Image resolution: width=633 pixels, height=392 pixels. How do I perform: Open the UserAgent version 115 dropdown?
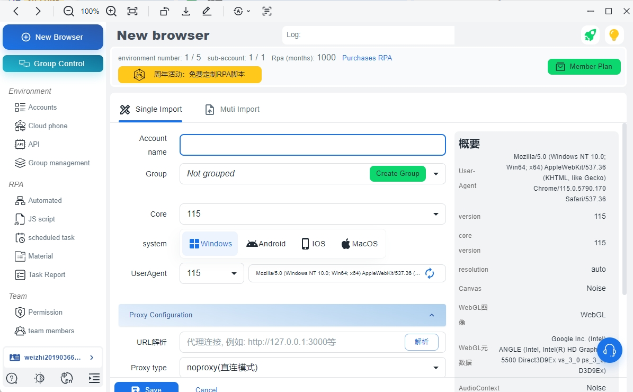[211, 273]
